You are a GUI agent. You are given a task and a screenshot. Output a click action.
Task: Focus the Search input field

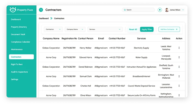coord(138,10)
